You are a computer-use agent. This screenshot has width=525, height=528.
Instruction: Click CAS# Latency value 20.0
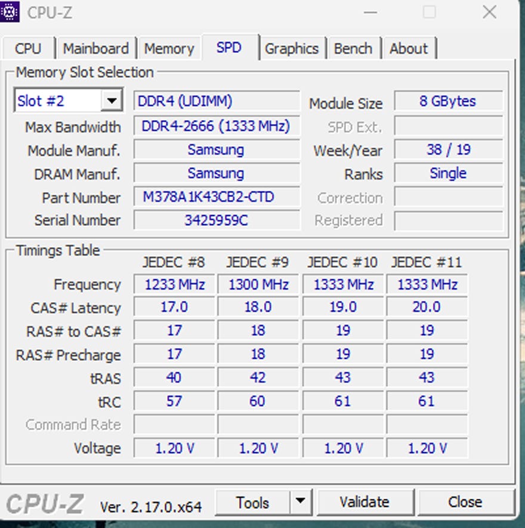427,307
